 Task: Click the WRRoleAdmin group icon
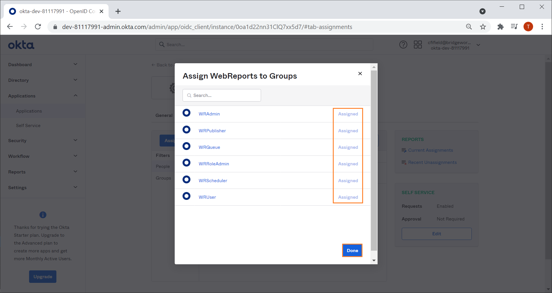coord(186,163)
